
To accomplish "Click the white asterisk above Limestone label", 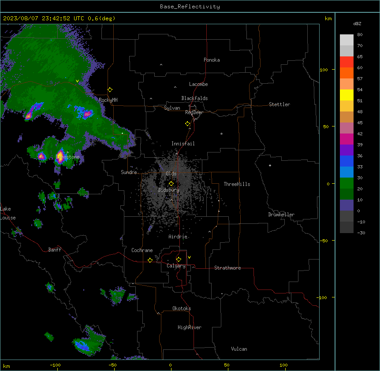I will (67, 152).
